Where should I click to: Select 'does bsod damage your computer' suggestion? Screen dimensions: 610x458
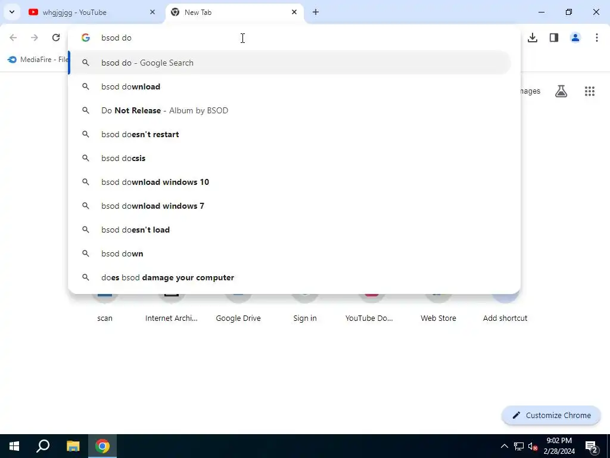click(x=290, y=277)
